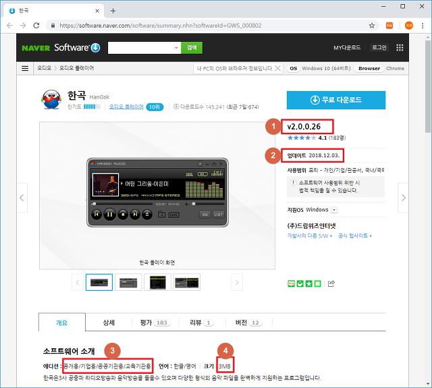The image size is (432, 388).
Task: Select the third screenshot thumbnail
Action: [x=157, y=282]
